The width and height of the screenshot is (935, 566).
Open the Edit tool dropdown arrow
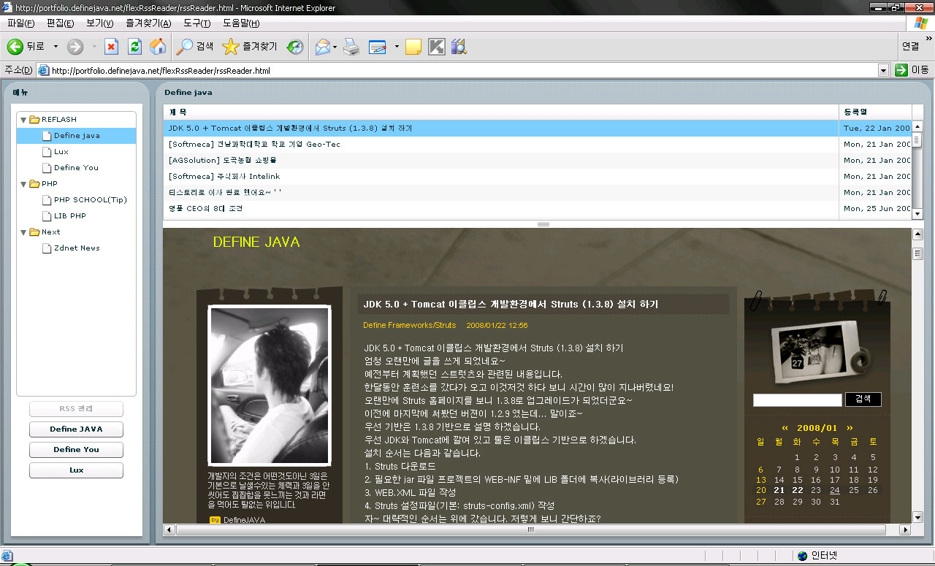point(397,47)
